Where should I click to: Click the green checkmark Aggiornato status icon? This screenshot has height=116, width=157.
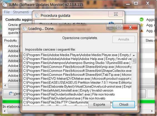click(142, 19)
